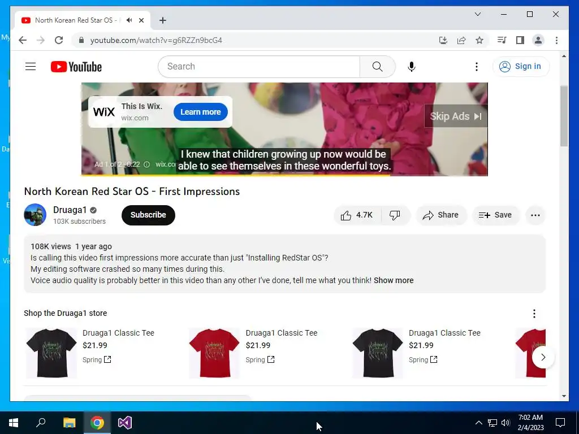Viewport: 579px width, 434px height.
Task: Open Spring link under first Classic Tee
Action: [97, 359]
